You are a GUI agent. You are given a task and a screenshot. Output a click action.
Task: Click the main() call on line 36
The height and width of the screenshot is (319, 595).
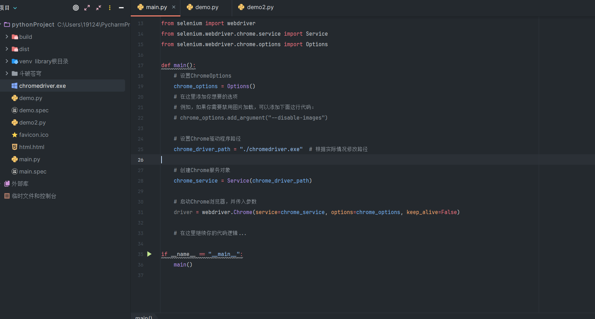(183, 265)
